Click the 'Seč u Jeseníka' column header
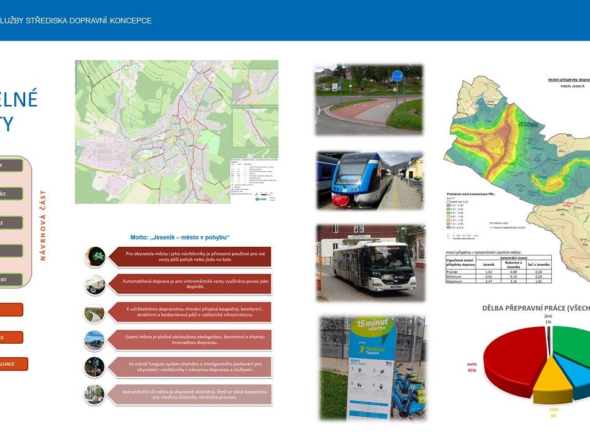The image size is (590, 442). point(538,265)
